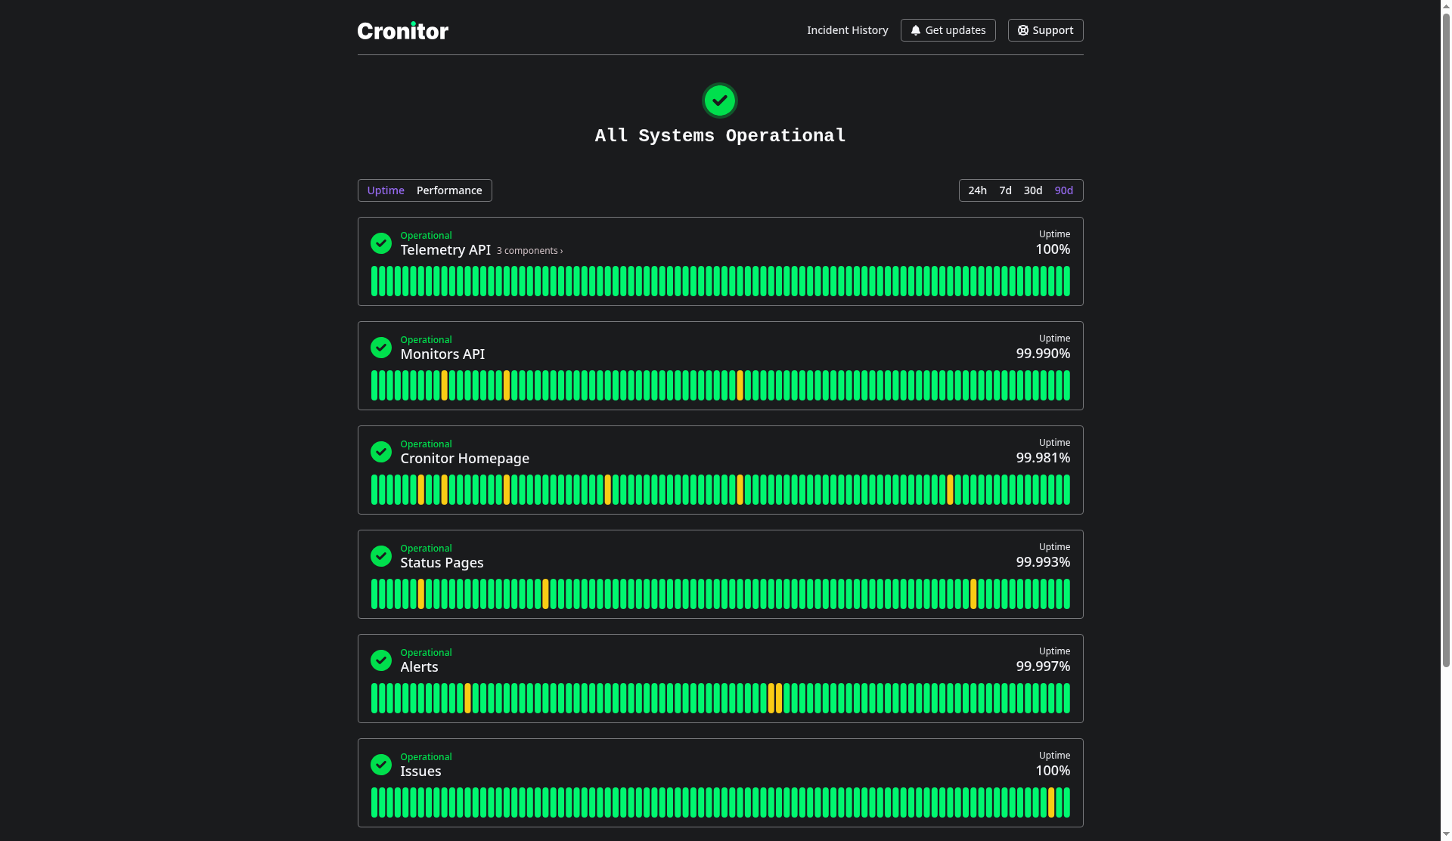Viewport: 1452px width, 841px height.
Task: Select the 90d time range
Action: [1063, 190]
